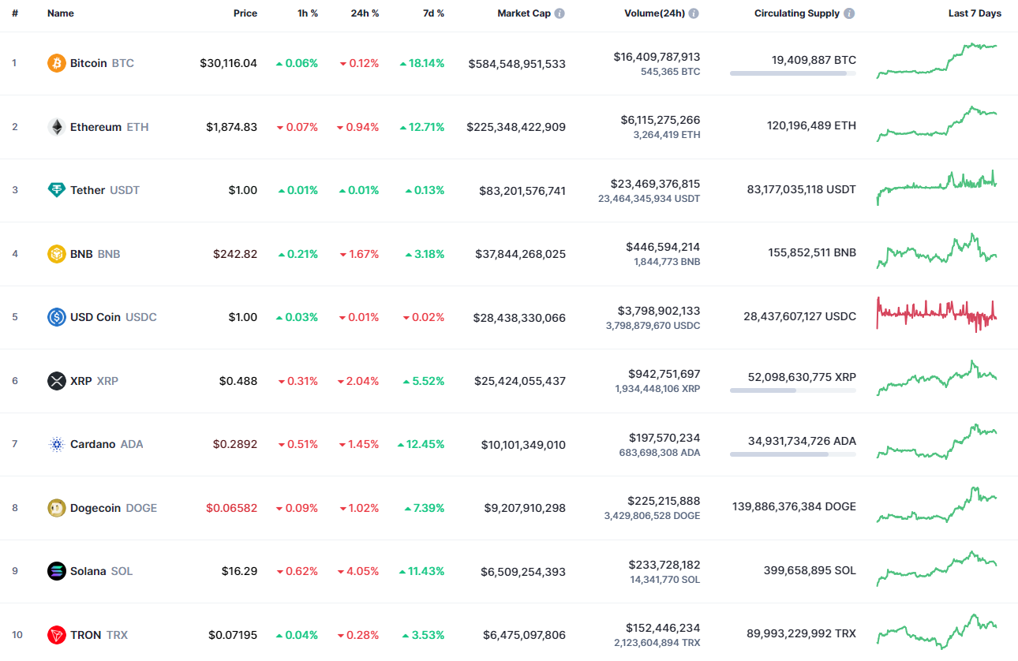Click the Solana coin logo
Image resolution: width=1018 pixels, height=661 pixels.
pos(56,571)
